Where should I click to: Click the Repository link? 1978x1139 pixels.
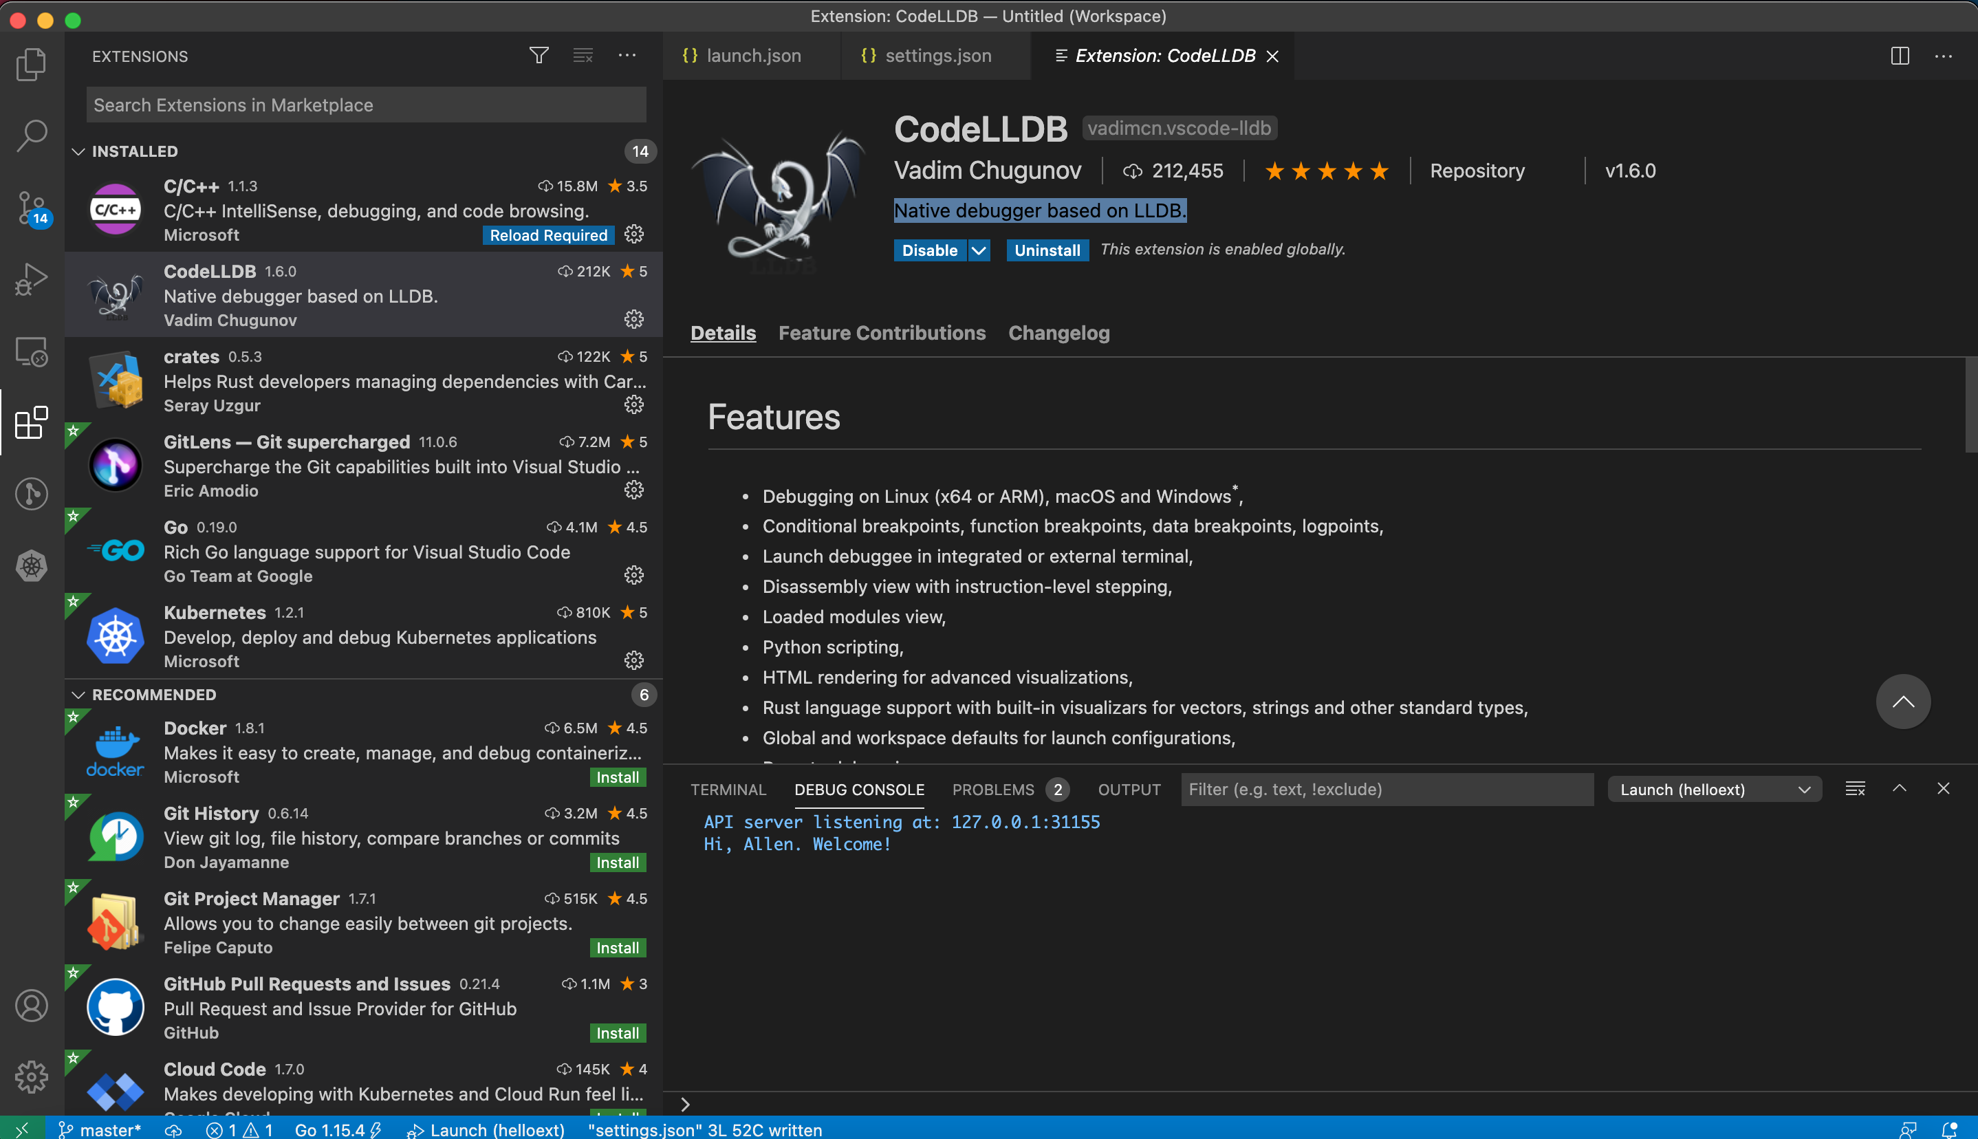pos(1477,171)
